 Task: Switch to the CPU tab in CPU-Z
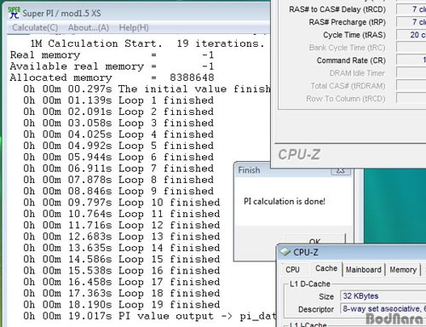(292, 269)
